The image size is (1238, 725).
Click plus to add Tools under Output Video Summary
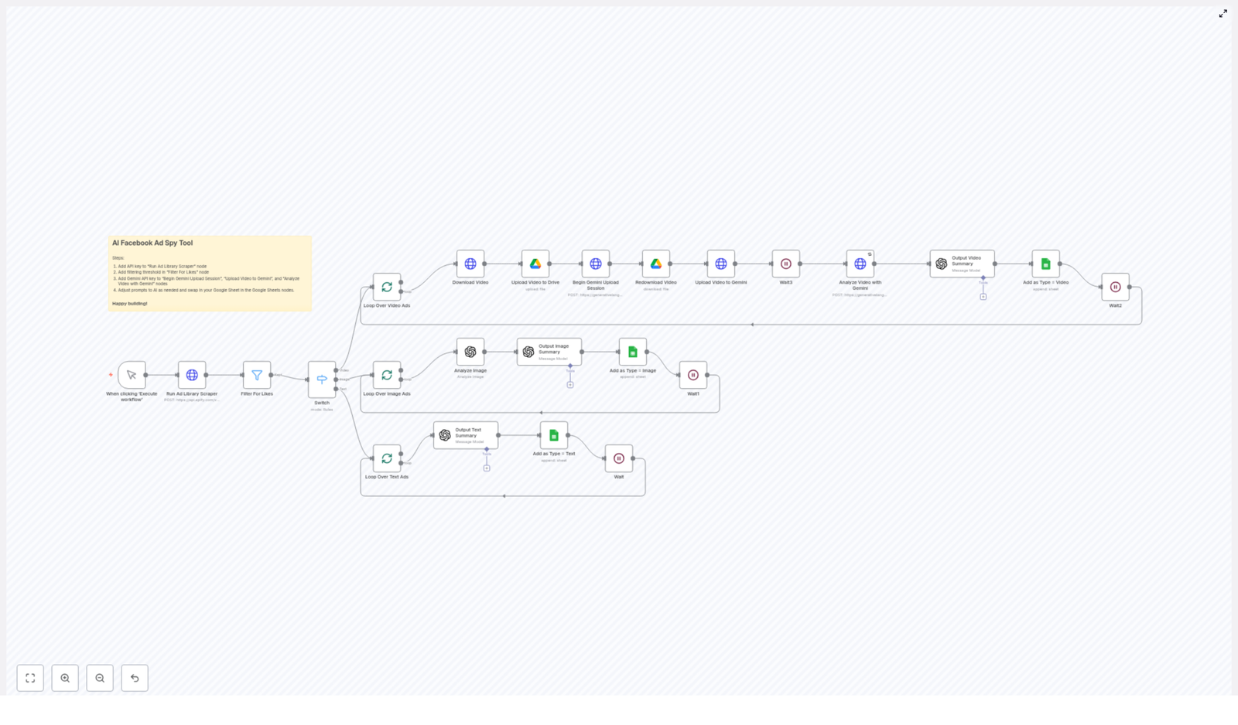(983, 296)
